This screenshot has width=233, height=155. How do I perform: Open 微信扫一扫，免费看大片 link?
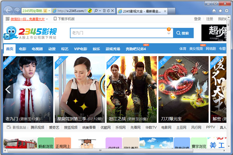(28, 19)
